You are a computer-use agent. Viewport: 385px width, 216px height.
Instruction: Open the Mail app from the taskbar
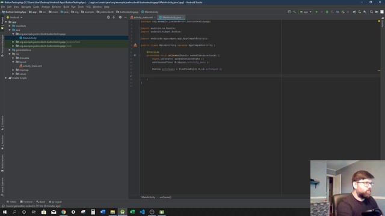coord(54,212)
